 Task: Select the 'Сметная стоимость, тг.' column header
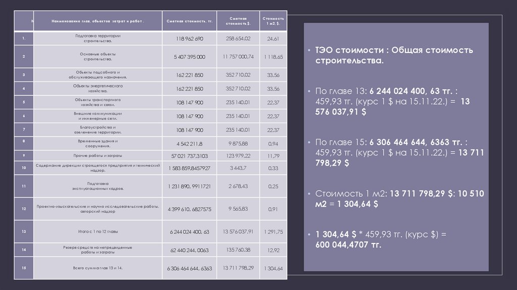tap(189, 22)
